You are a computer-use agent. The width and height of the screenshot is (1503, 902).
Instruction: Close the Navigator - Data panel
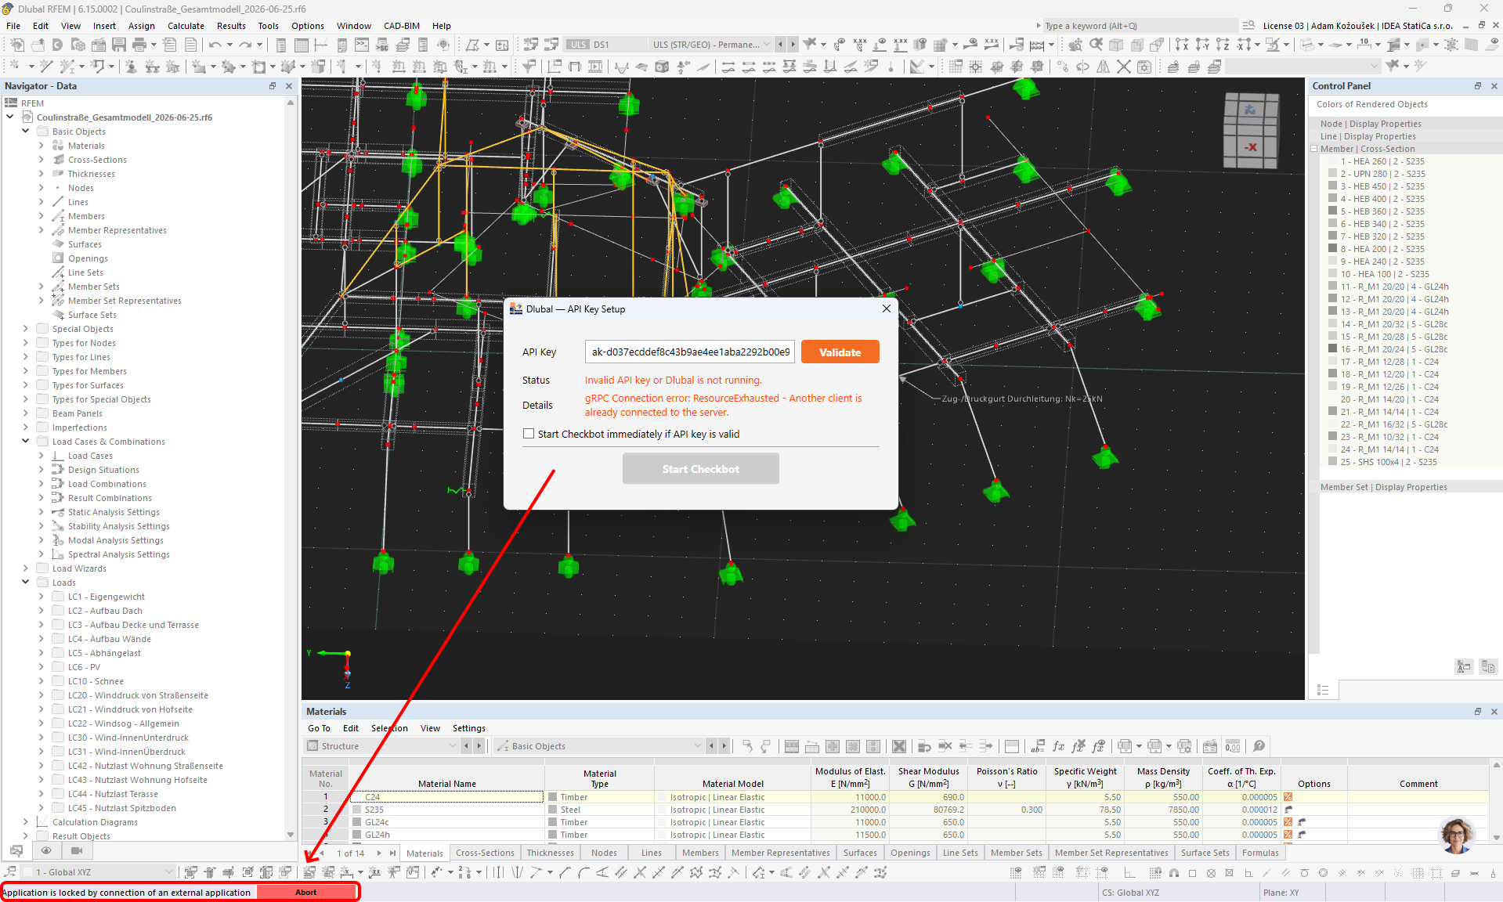289,86
